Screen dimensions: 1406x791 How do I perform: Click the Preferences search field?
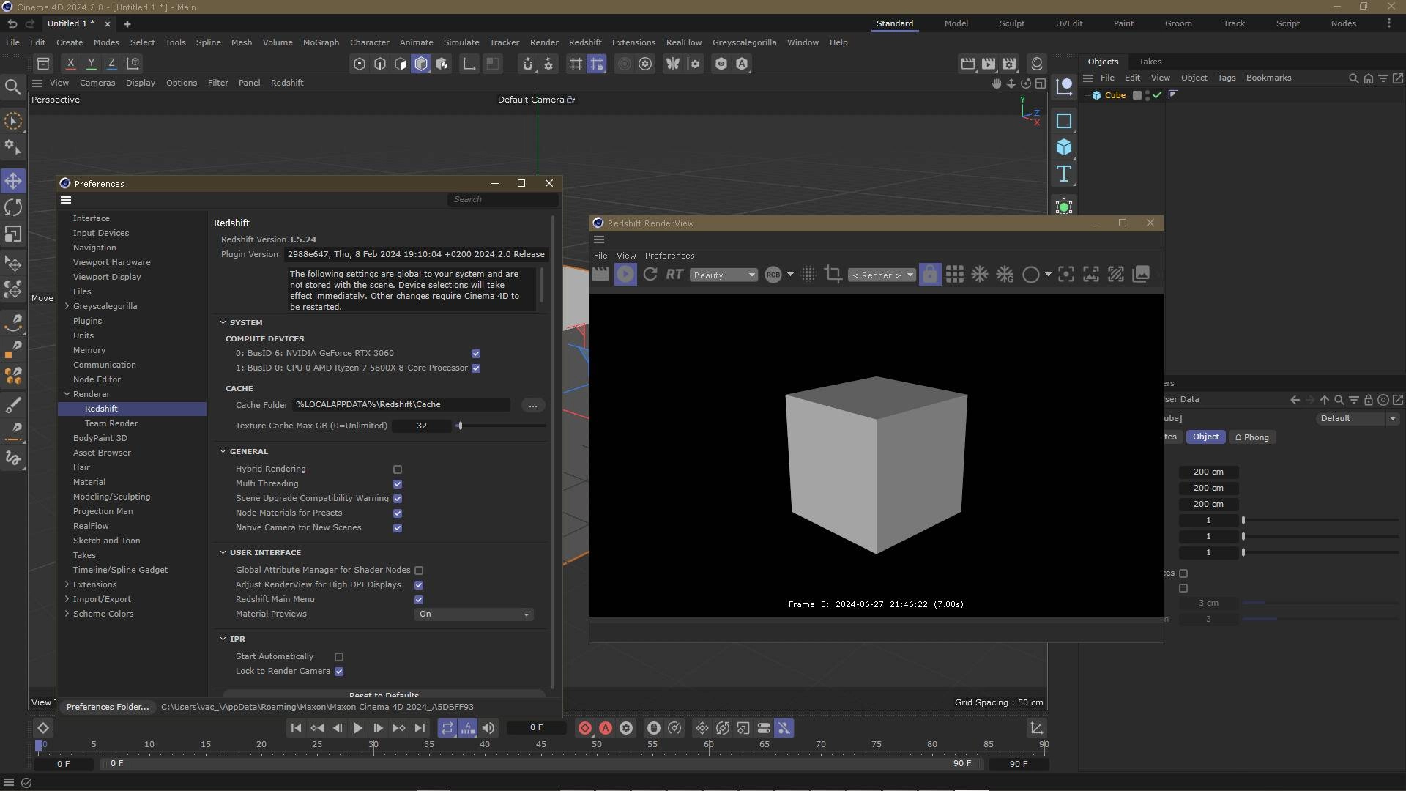coord(503,199)
